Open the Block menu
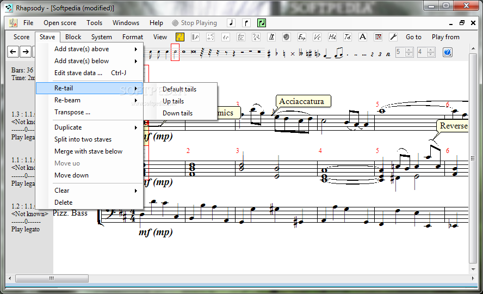This screenshot has width=483, height=294. 73,37
